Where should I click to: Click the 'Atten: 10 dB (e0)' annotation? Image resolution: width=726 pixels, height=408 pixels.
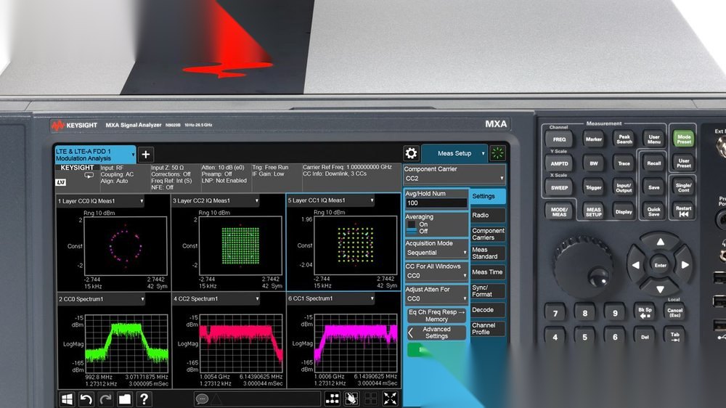click(223, 167)
